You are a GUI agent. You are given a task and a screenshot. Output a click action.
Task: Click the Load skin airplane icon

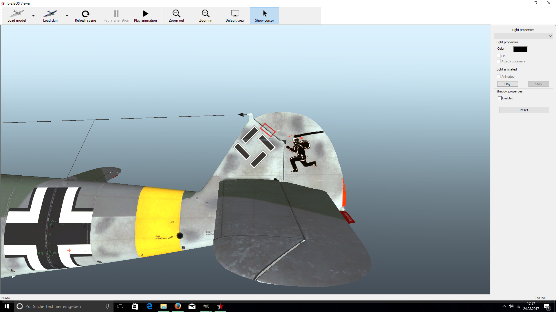tap(50, 14)
